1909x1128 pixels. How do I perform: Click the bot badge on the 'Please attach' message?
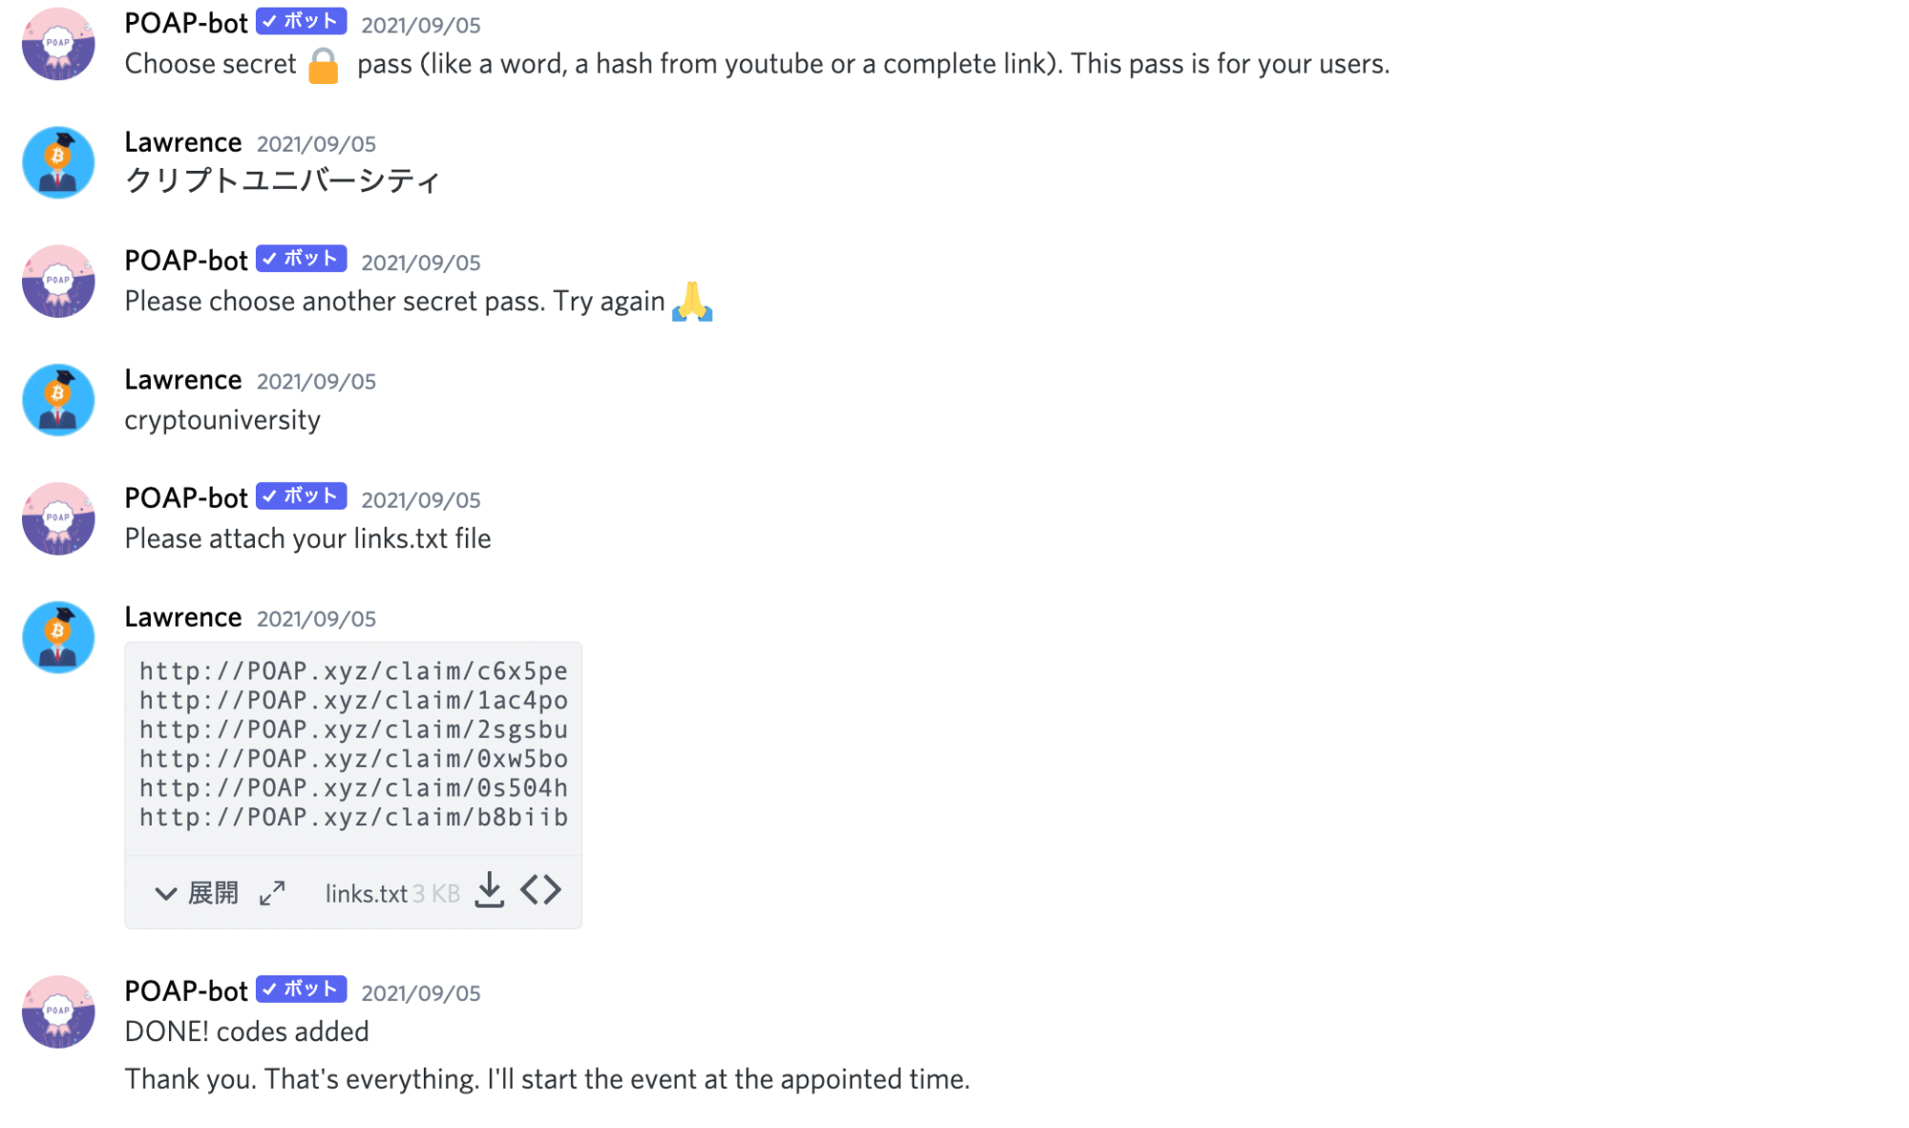[301, 497]
